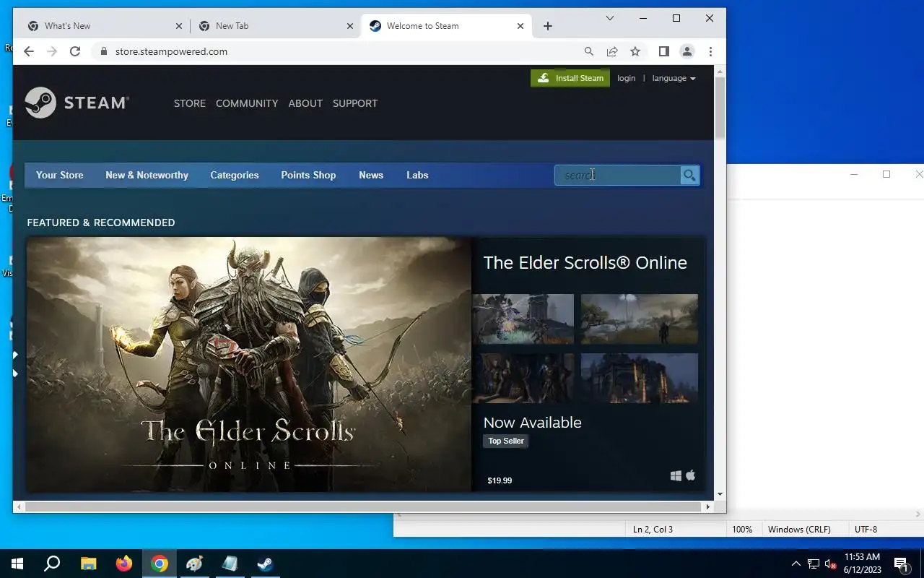Open taskbar search magnifier
The width and height of the screenshot is (924, 578).
(52, 564)
